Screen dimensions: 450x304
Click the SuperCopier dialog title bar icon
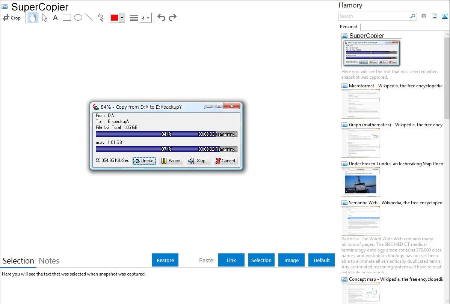(95, 107)
